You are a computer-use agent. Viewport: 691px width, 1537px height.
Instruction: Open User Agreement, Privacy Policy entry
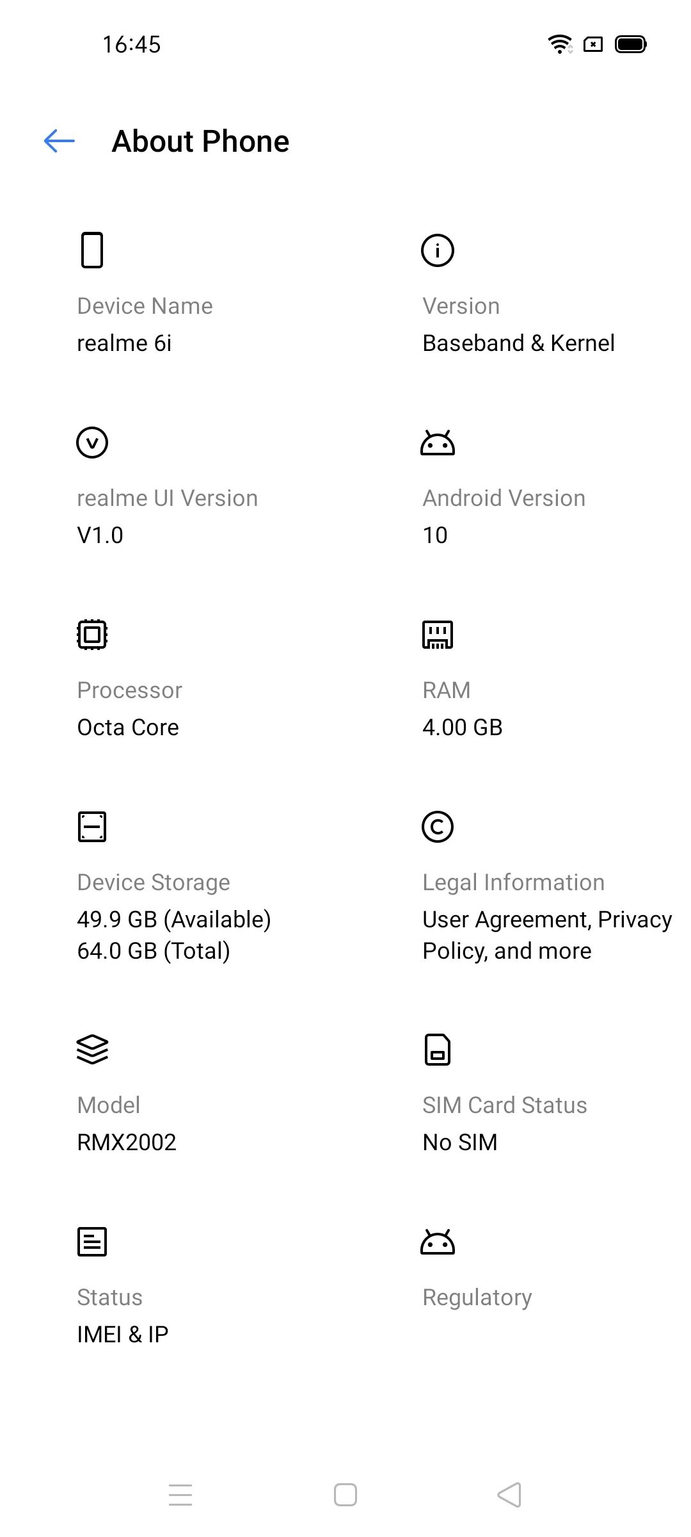(x=547, y=935)
